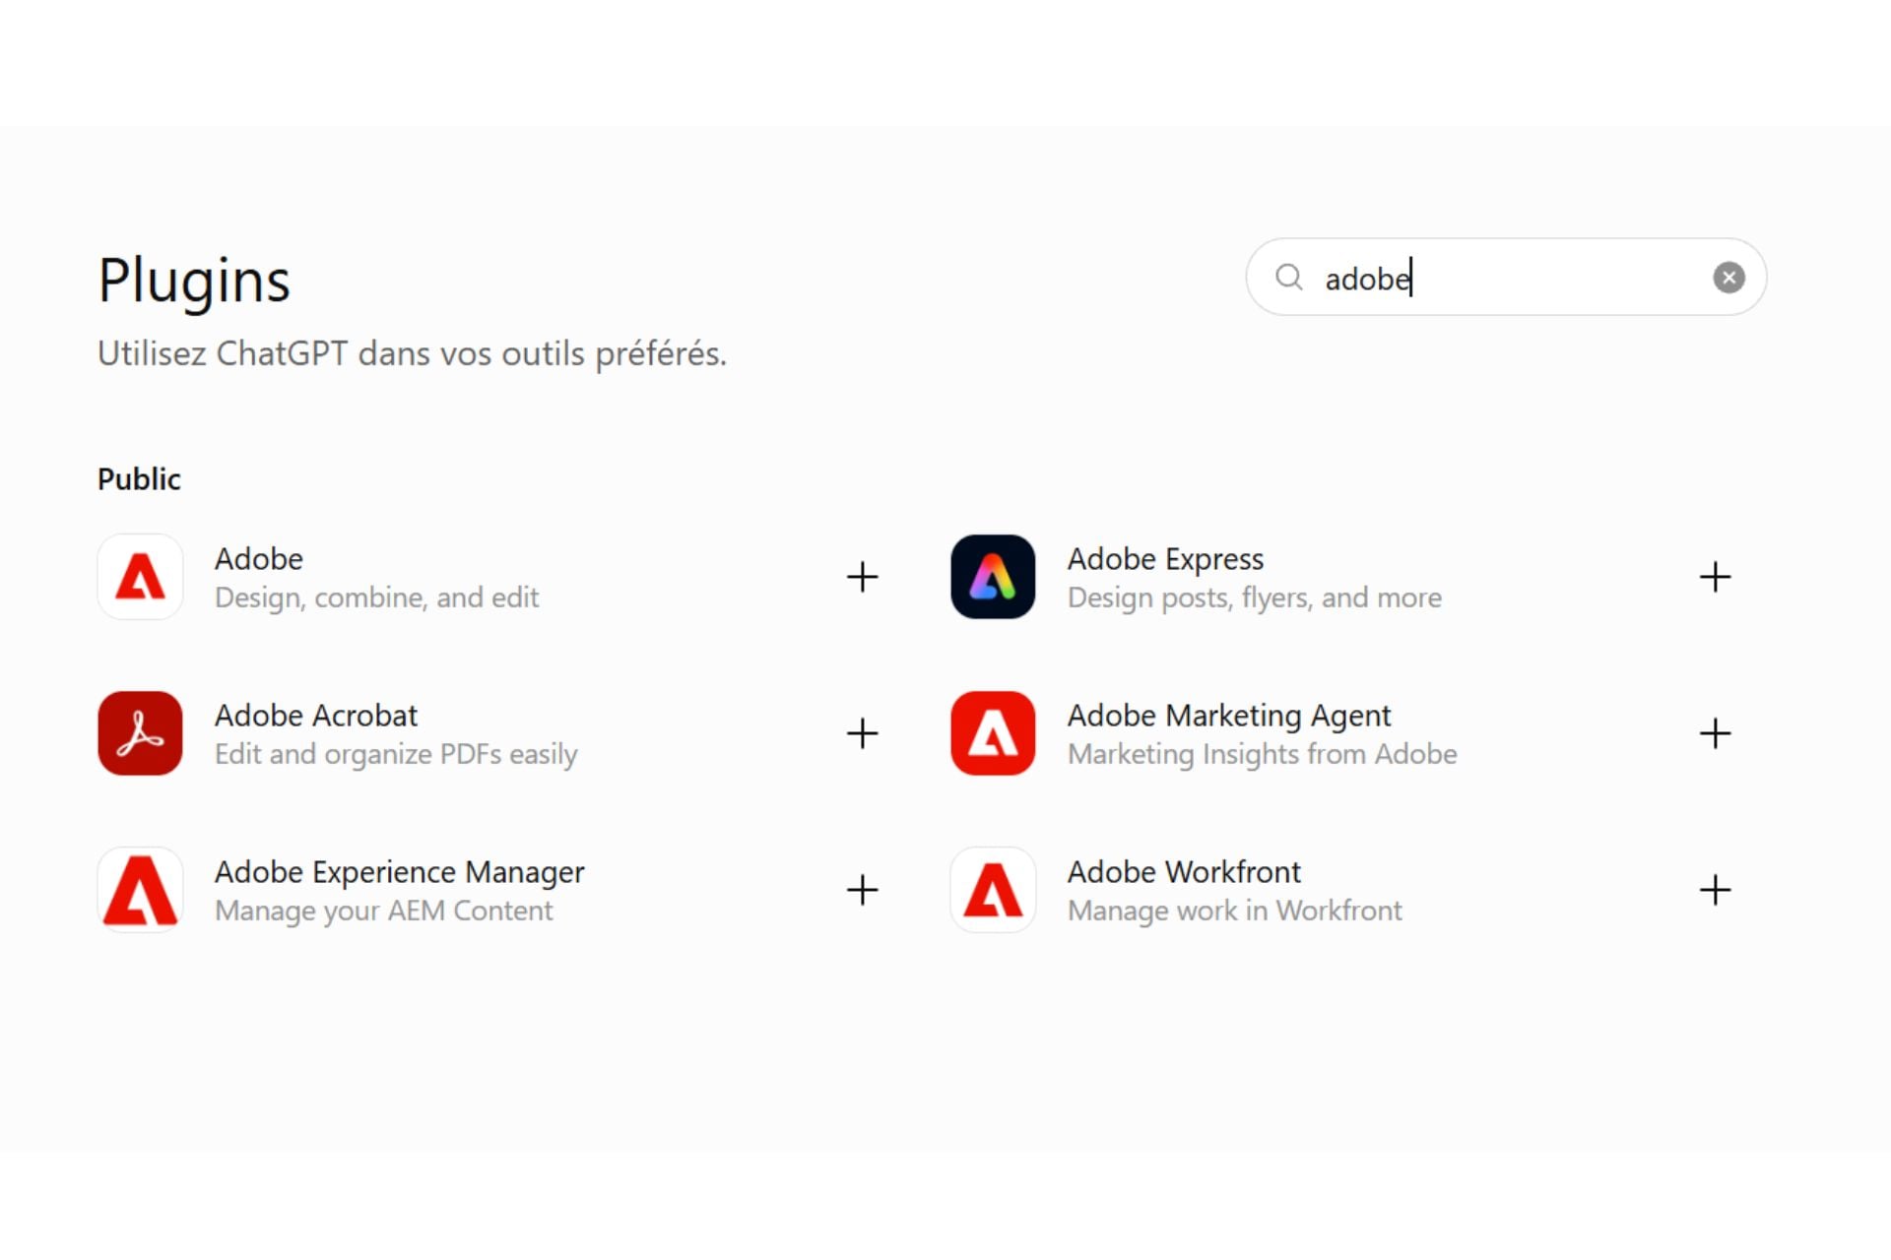Add the Adobe Acrobat plugin with plus
Screen dimensions: 1891x1260
click(x=863, y=733)
